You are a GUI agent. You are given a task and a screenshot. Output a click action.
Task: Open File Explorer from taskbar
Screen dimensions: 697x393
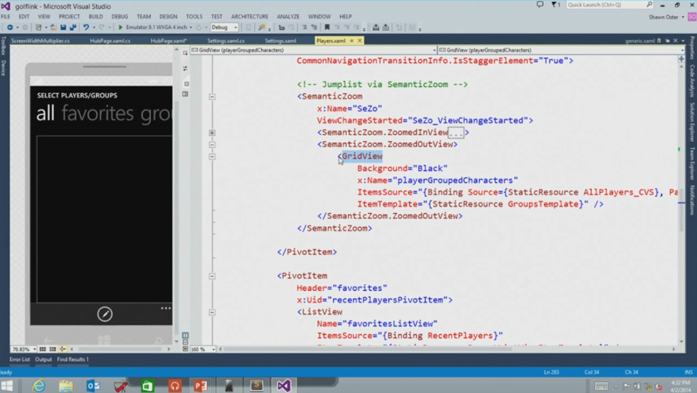click(x=66, y=386)
